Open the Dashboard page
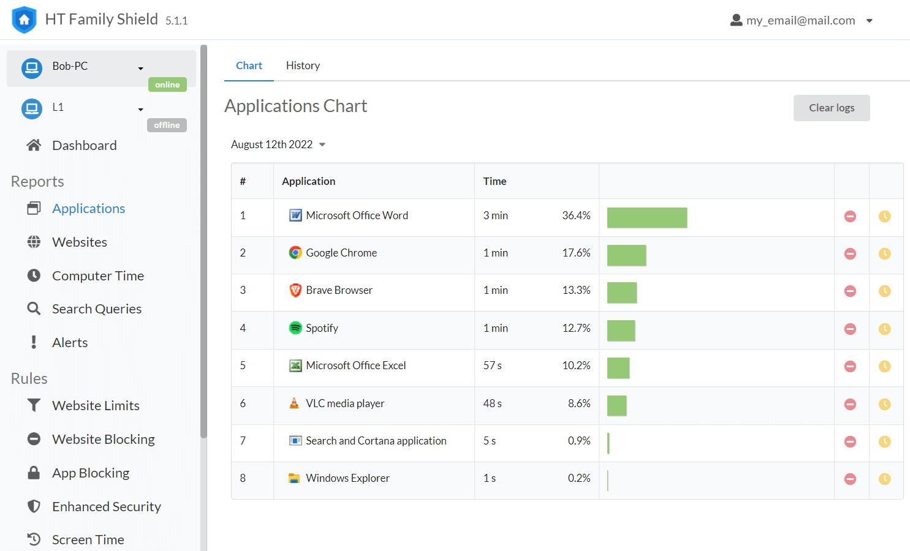This screenshot has height=551, width=910. coord(85,145)
